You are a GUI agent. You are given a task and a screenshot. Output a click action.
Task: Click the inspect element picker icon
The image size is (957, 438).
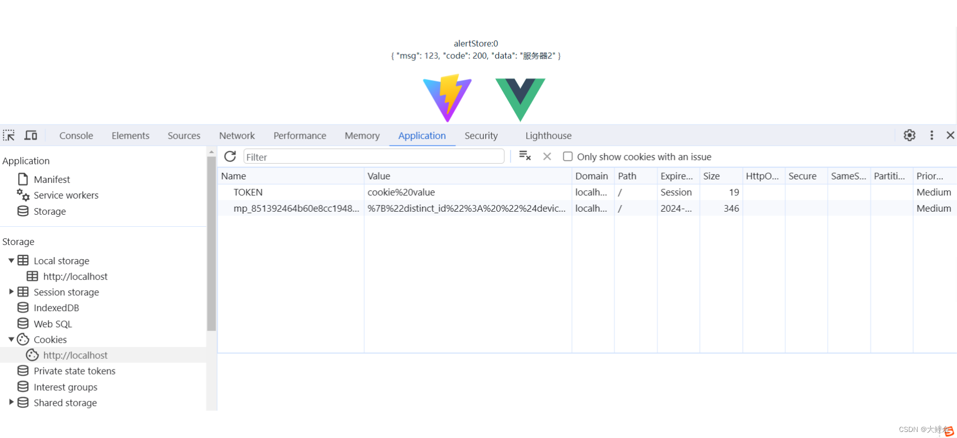(x=9, y=136)
